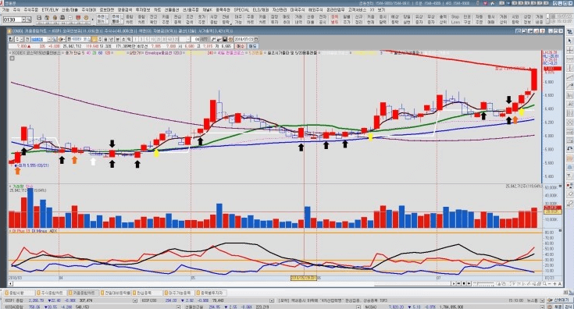Image resolution: width=574 pixels, height=309 pixels.
Task: Open the dropdown arrow of the 0130 code box
Action: click(23, 20)
